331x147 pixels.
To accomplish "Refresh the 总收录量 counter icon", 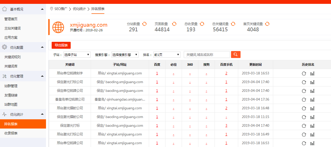I will click(x=202, y=24).
